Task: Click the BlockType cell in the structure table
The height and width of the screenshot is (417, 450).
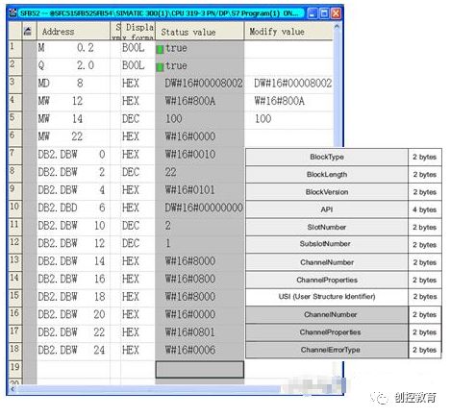Action: pyautogui.click(x=327, y=157)
